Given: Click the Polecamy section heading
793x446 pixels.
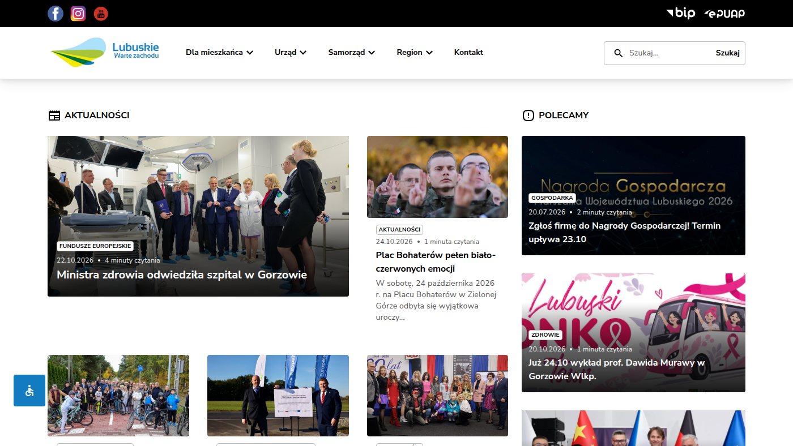Looking at the screenshot, I should 564,115.
